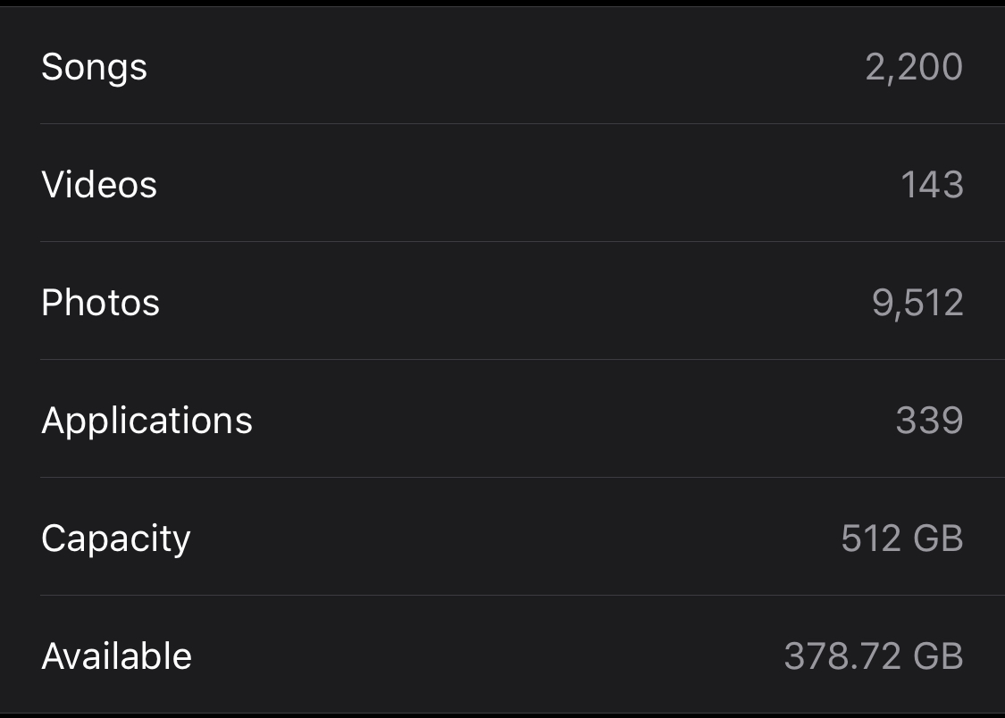Select the Available label
The width and height of the screenshot is (1005, 718).
click(117, 655)
